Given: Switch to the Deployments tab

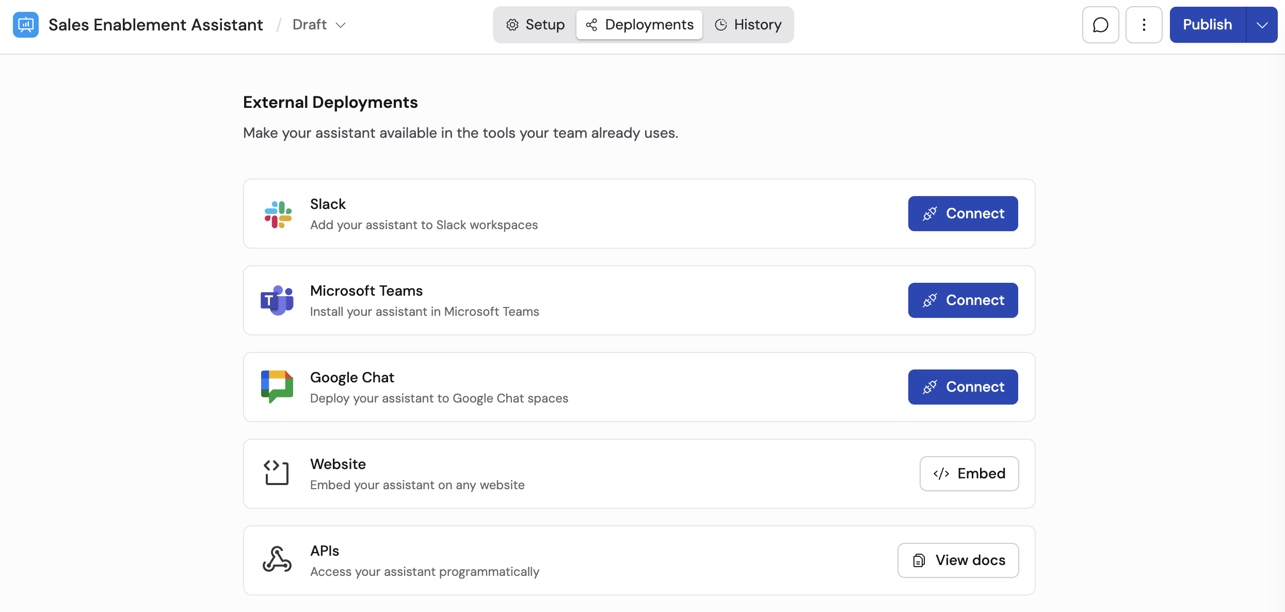Looking at the screenshot, I should [639, 24].
